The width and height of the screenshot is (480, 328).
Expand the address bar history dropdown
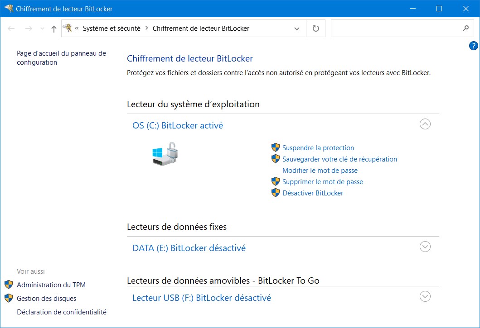coord(296,29)
